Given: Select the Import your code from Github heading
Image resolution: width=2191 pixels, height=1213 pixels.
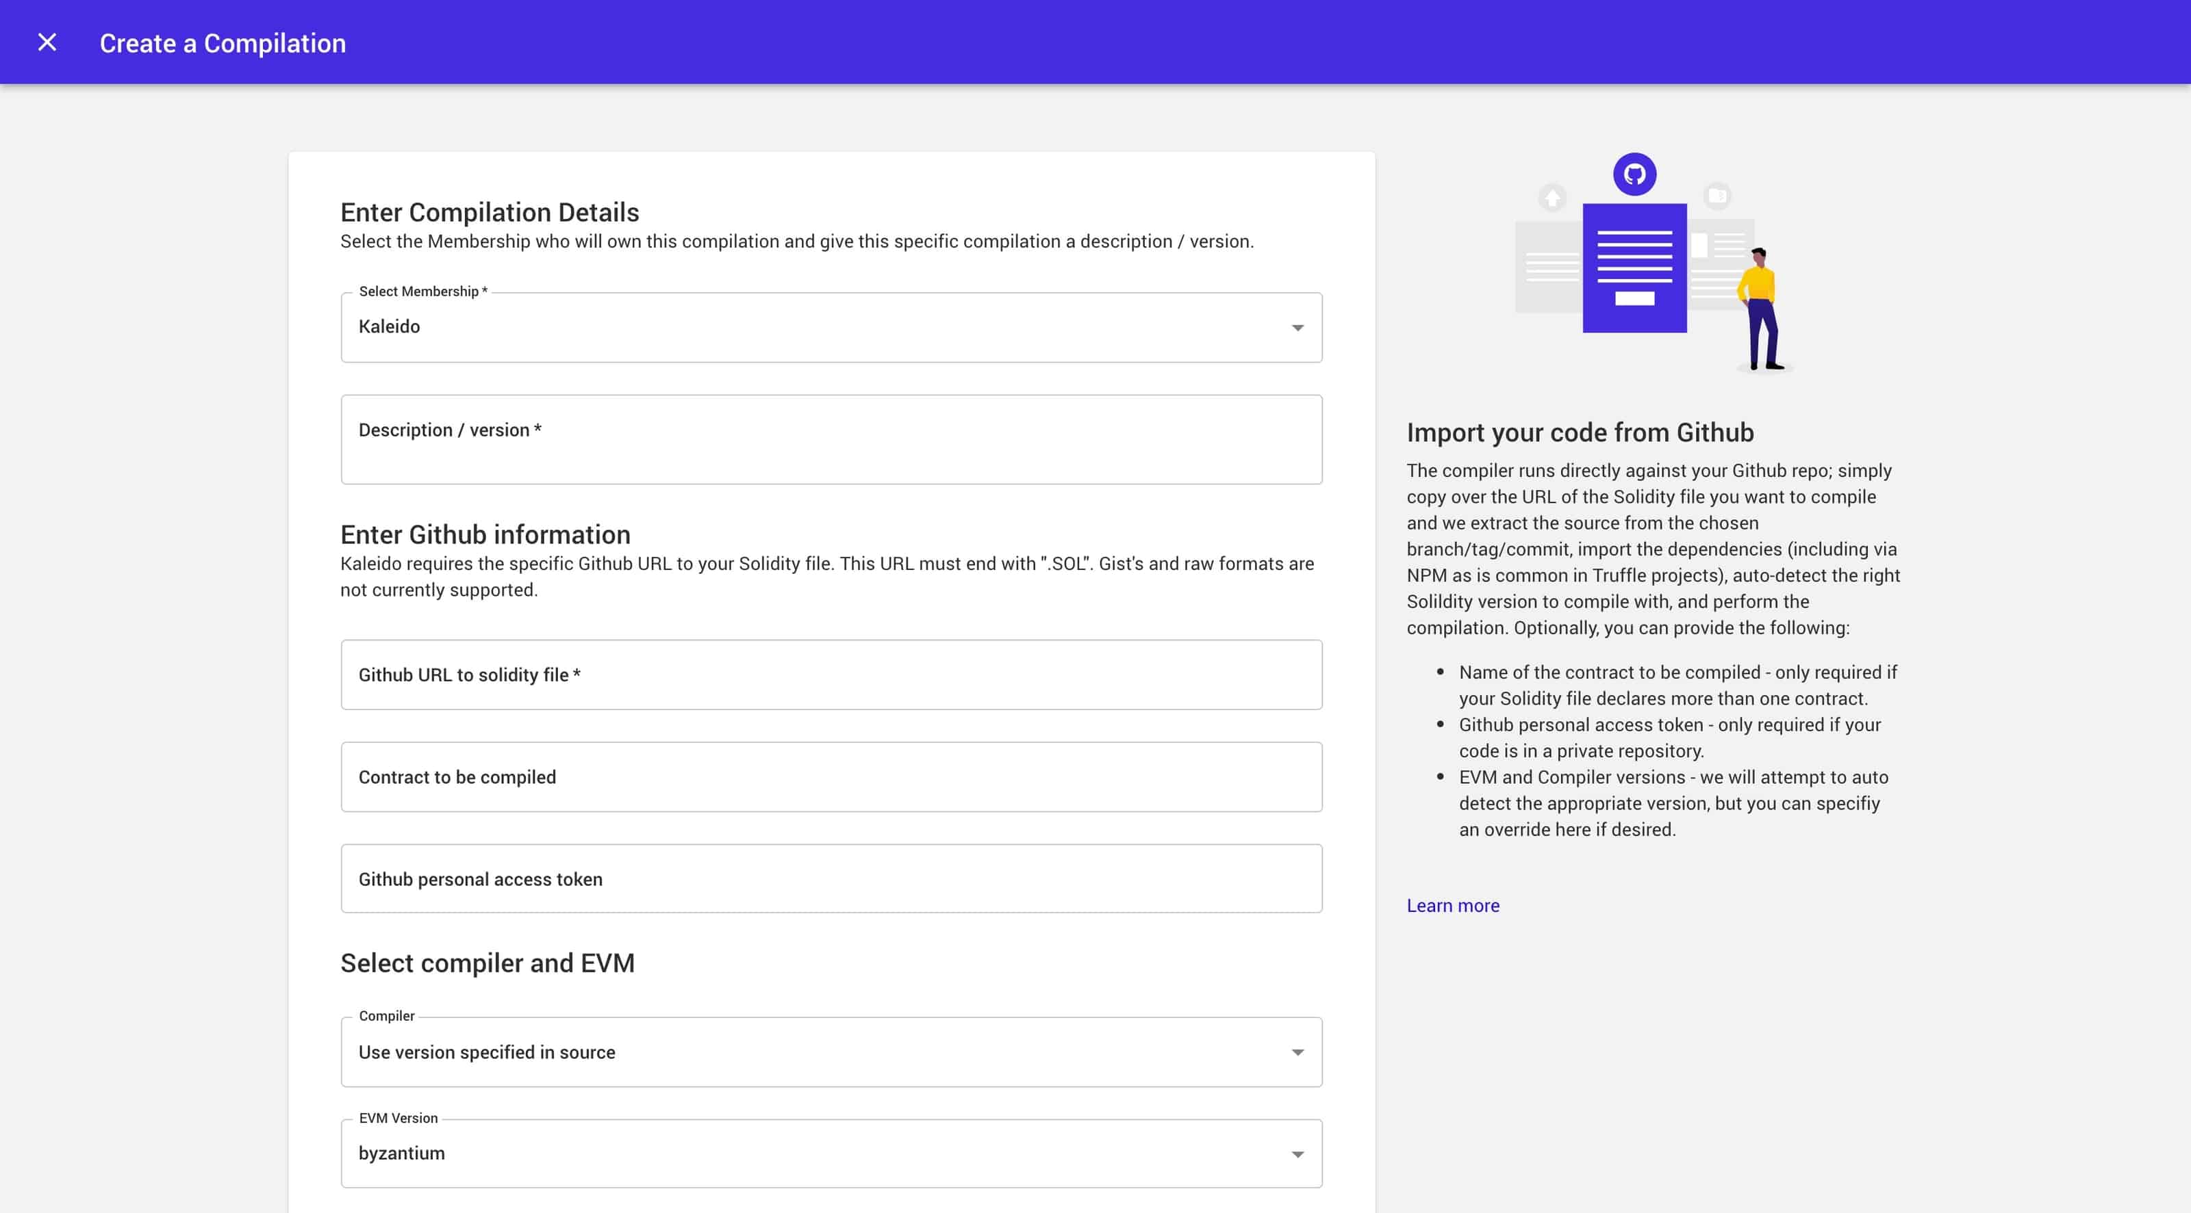Looking at the screenshot, I should (1580, 432).
